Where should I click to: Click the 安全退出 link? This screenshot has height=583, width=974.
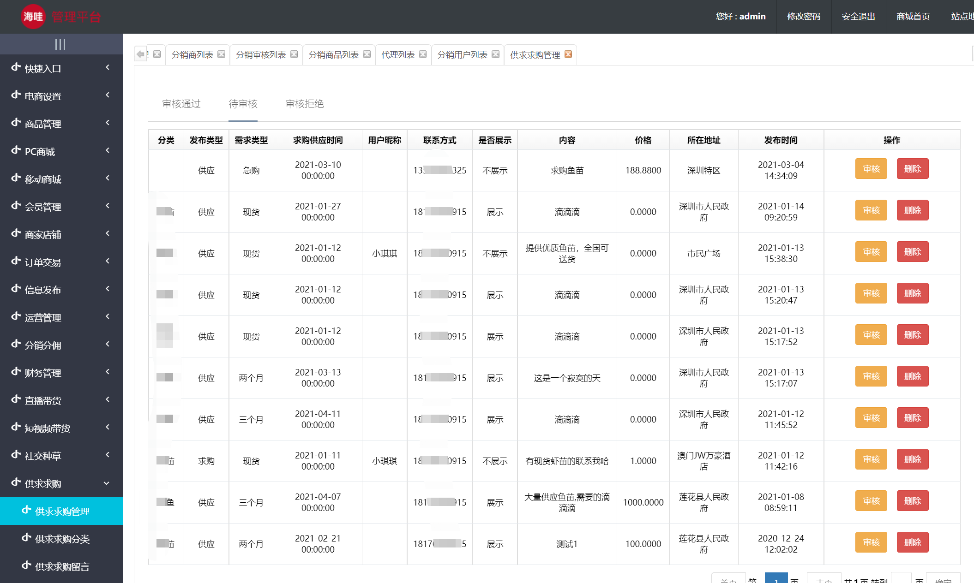click(x=859, y=17)
